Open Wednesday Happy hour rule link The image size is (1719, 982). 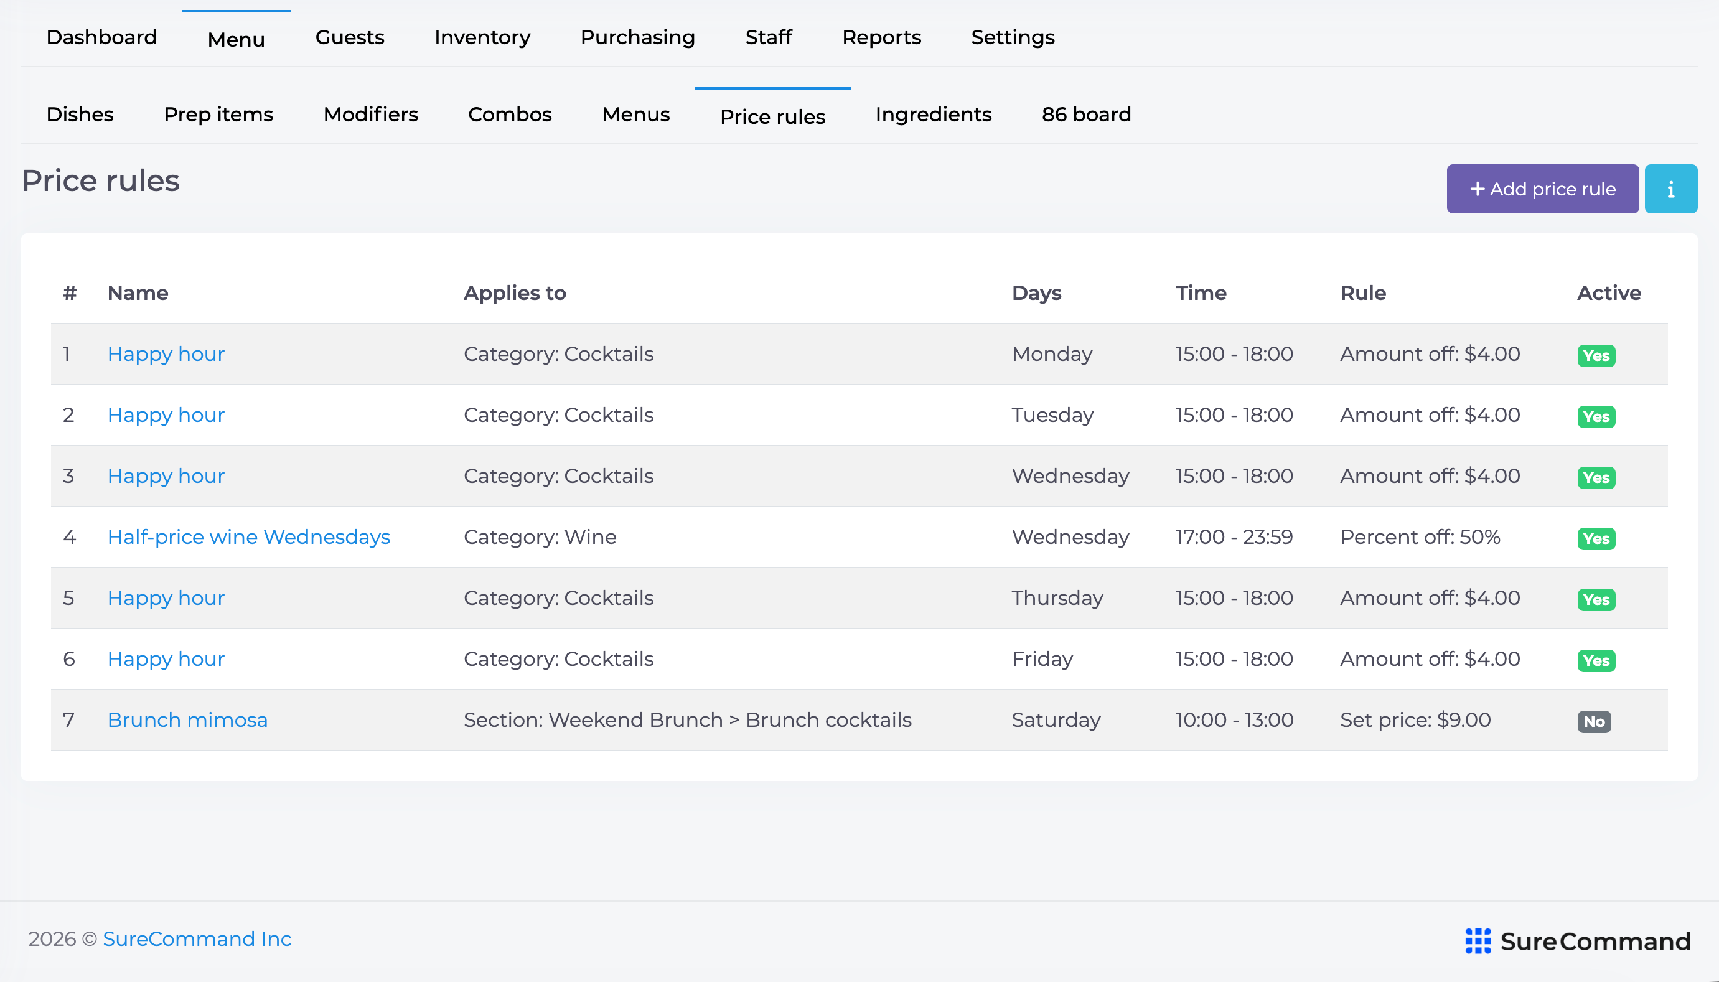click(166, 476)
